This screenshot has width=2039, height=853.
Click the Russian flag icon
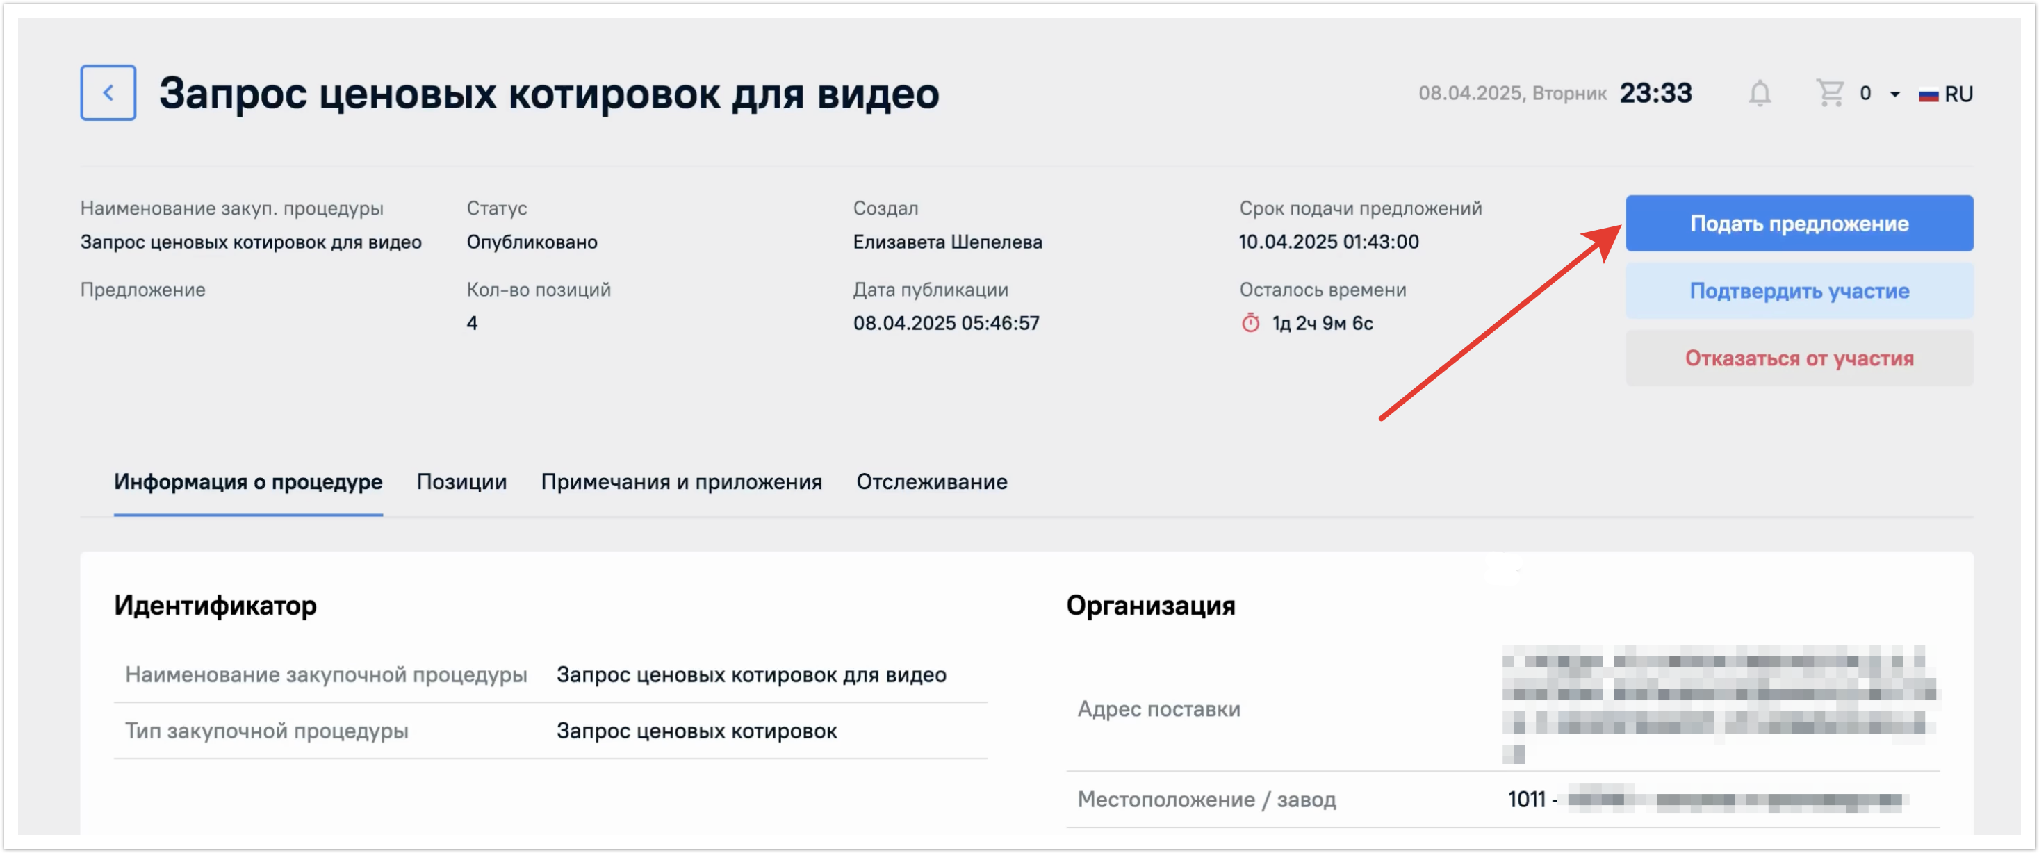pos(1929,94)
